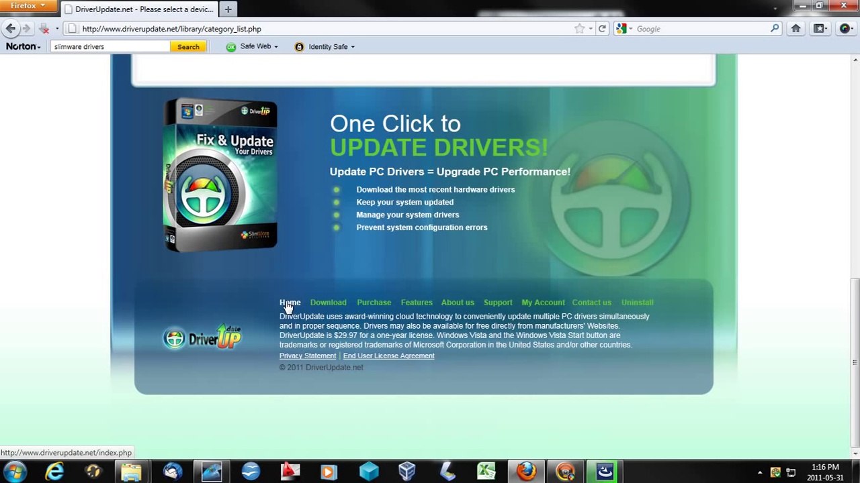Select the DriverUpdate.net browser tab
Image resolution: width=860 pixels, height=483 pixels.
tap(139, 9)
